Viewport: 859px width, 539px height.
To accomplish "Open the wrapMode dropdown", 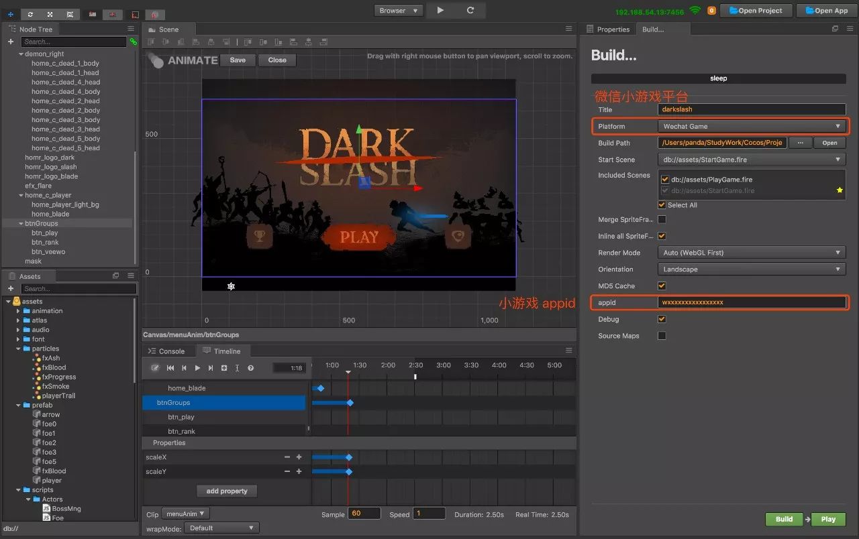I will point(222,528).
